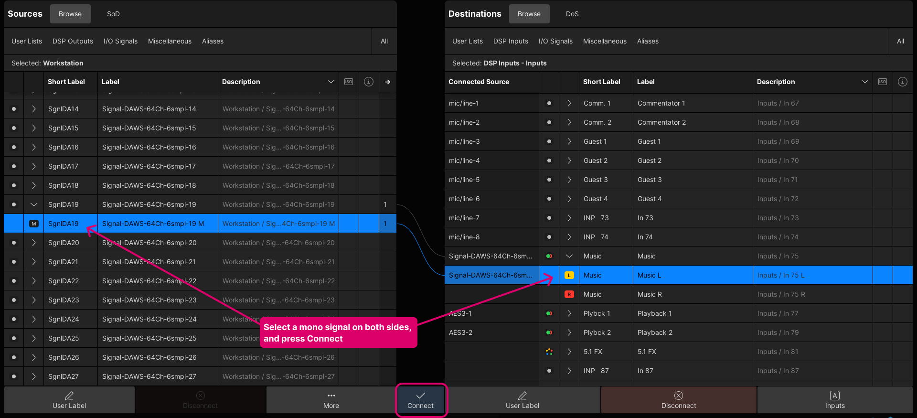Switch to the SoD tab
Viewport: 917px width, 418px height.
click(x=113, y=14)
